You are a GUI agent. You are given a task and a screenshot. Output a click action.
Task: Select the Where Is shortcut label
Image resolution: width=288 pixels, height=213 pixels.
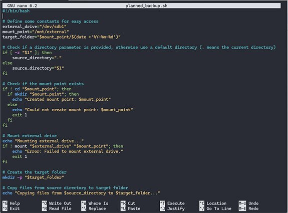(98, 203)
